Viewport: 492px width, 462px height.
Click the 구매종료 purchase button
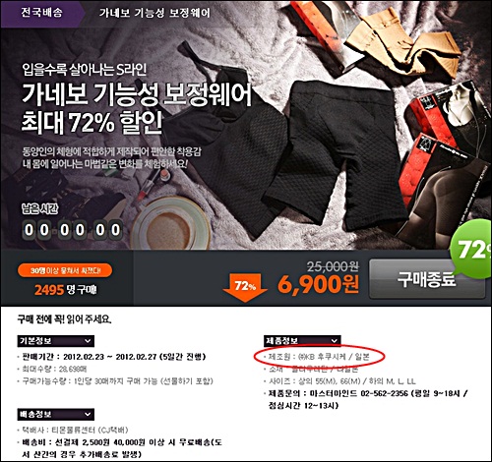[x=427, y=279]
